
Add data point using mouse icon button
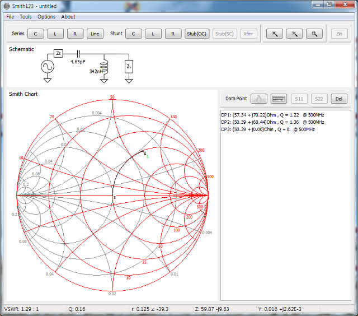[259, 99]
